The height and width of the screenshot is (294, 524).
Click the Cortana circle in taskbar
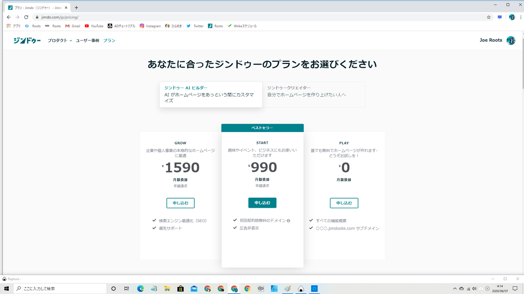pyautogui.click(x=114, y=288)
